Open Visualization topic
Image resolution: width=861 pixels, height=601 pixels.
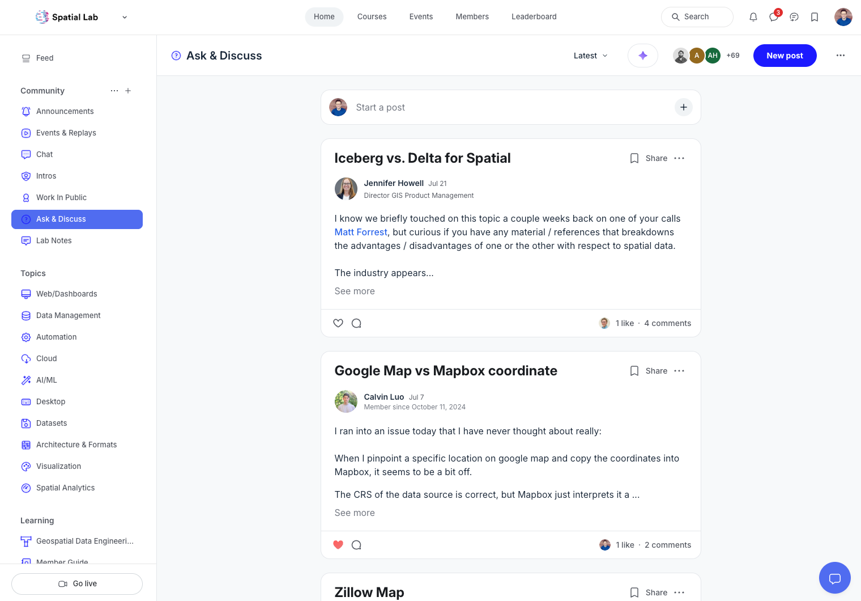(x=77, y=466)
